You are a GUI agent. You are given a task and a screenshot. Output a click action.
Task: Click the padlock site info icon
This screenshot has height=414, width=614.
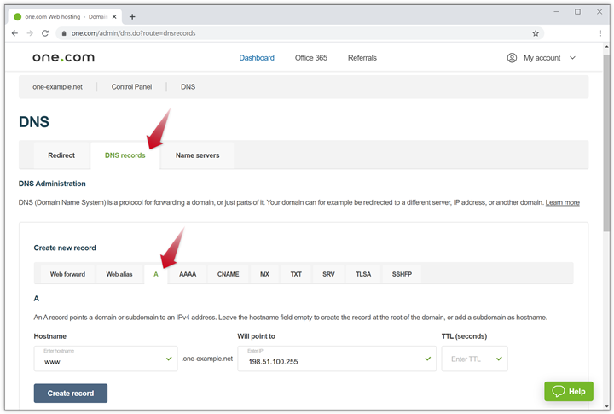tap(62, 33)
